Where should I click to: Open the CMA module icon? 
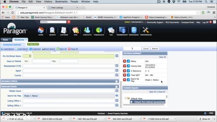(x=76, y=31)
